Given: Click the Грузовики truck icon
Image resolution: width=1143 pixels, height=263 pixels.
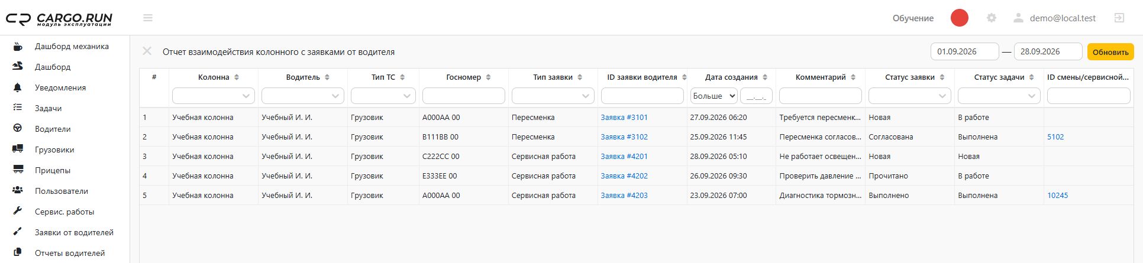Looking at the screenshot, I should [18, 150].
